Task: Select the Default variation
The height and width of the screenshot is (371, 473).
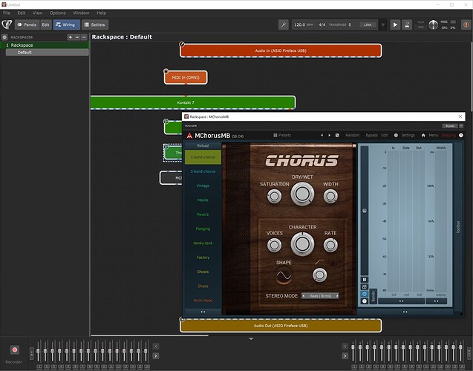Action: pos(47,53)
